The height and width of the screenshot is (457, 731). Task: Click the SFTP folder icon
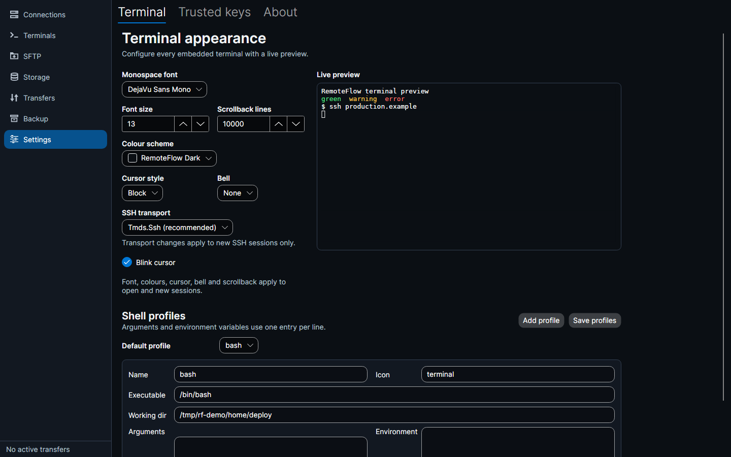pyautogui.click(x=14, y=56)
